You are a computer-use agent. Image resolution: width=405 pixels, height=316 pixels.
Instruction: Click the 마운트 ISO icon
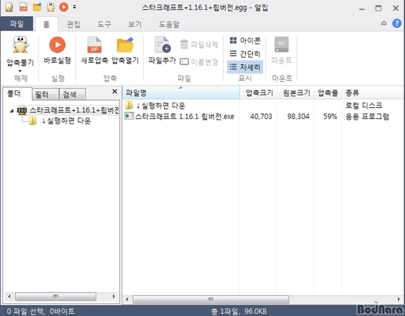[281, 45]
